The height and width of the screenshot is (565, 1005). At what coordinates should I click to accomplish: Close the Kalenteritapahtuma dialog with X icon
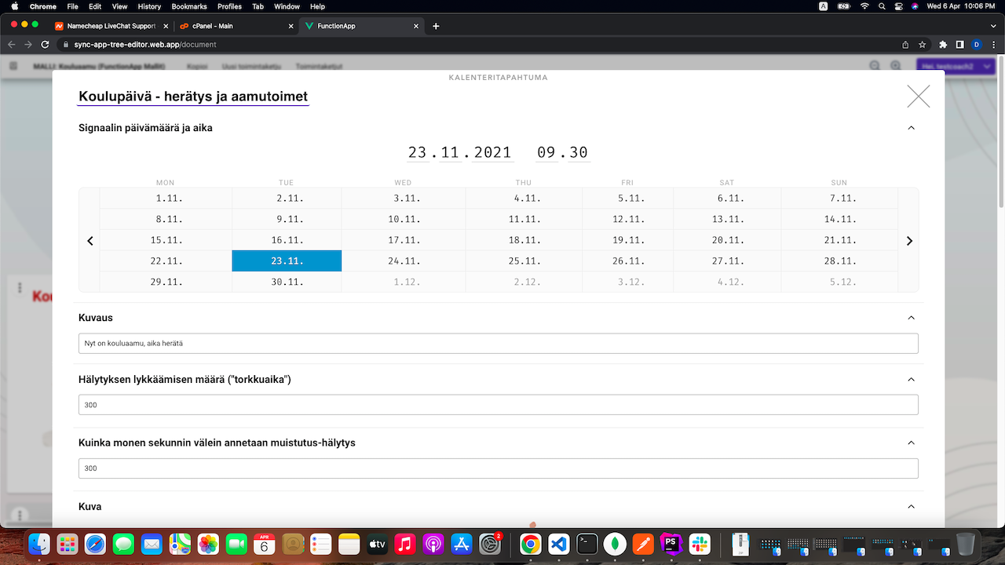pos(918,96)
